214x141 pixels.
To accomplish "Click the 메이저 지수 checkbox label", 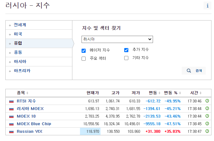I will click(x=100, y=50).
